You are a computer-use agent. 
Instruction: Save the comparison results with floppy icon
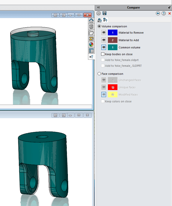pos(104,13)
